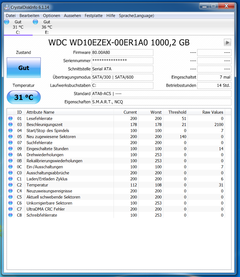Screen dimensions: 240x277
Task: Open the Bearbeiten menu
Action: pos(29,16)
